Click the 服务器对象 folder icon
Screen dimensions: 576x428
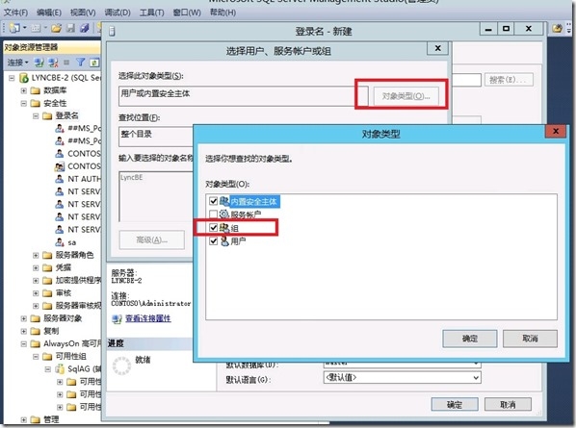point(36,318)
